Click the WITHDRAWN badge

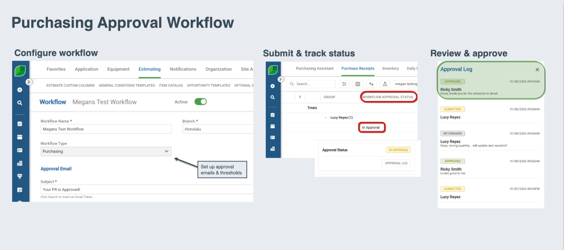point(453,133)
